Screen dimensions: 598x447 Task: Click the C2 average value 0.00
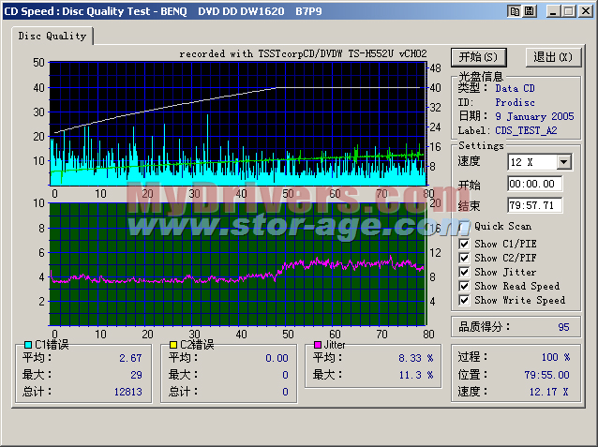277,358
